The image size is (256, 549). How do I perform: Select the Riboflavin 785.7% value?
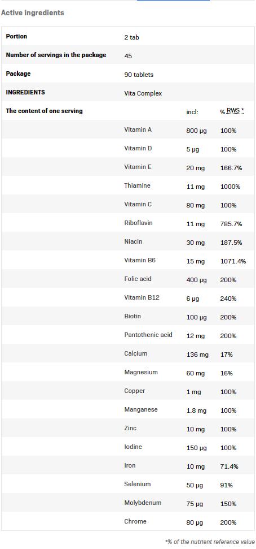point(231,224)
